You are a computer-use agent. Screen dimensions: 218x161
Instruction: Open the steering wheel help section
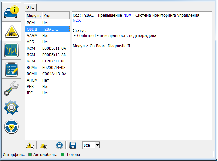11,127
